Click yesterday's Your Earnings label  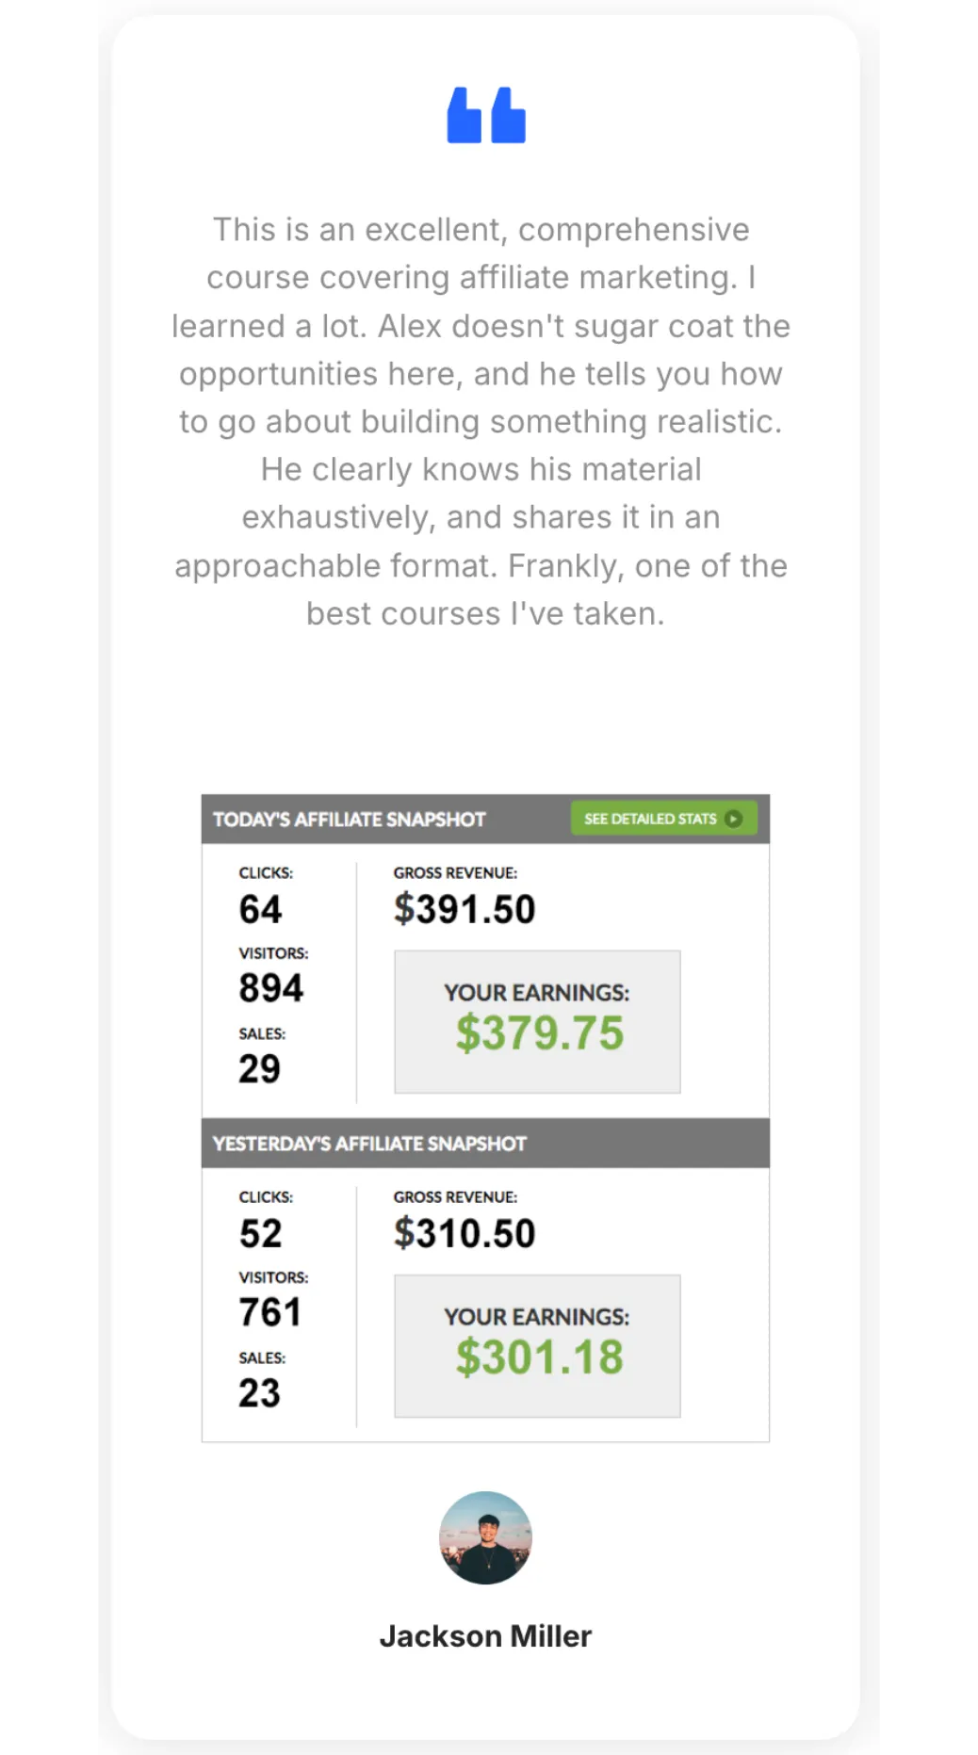coord(537,1317)
